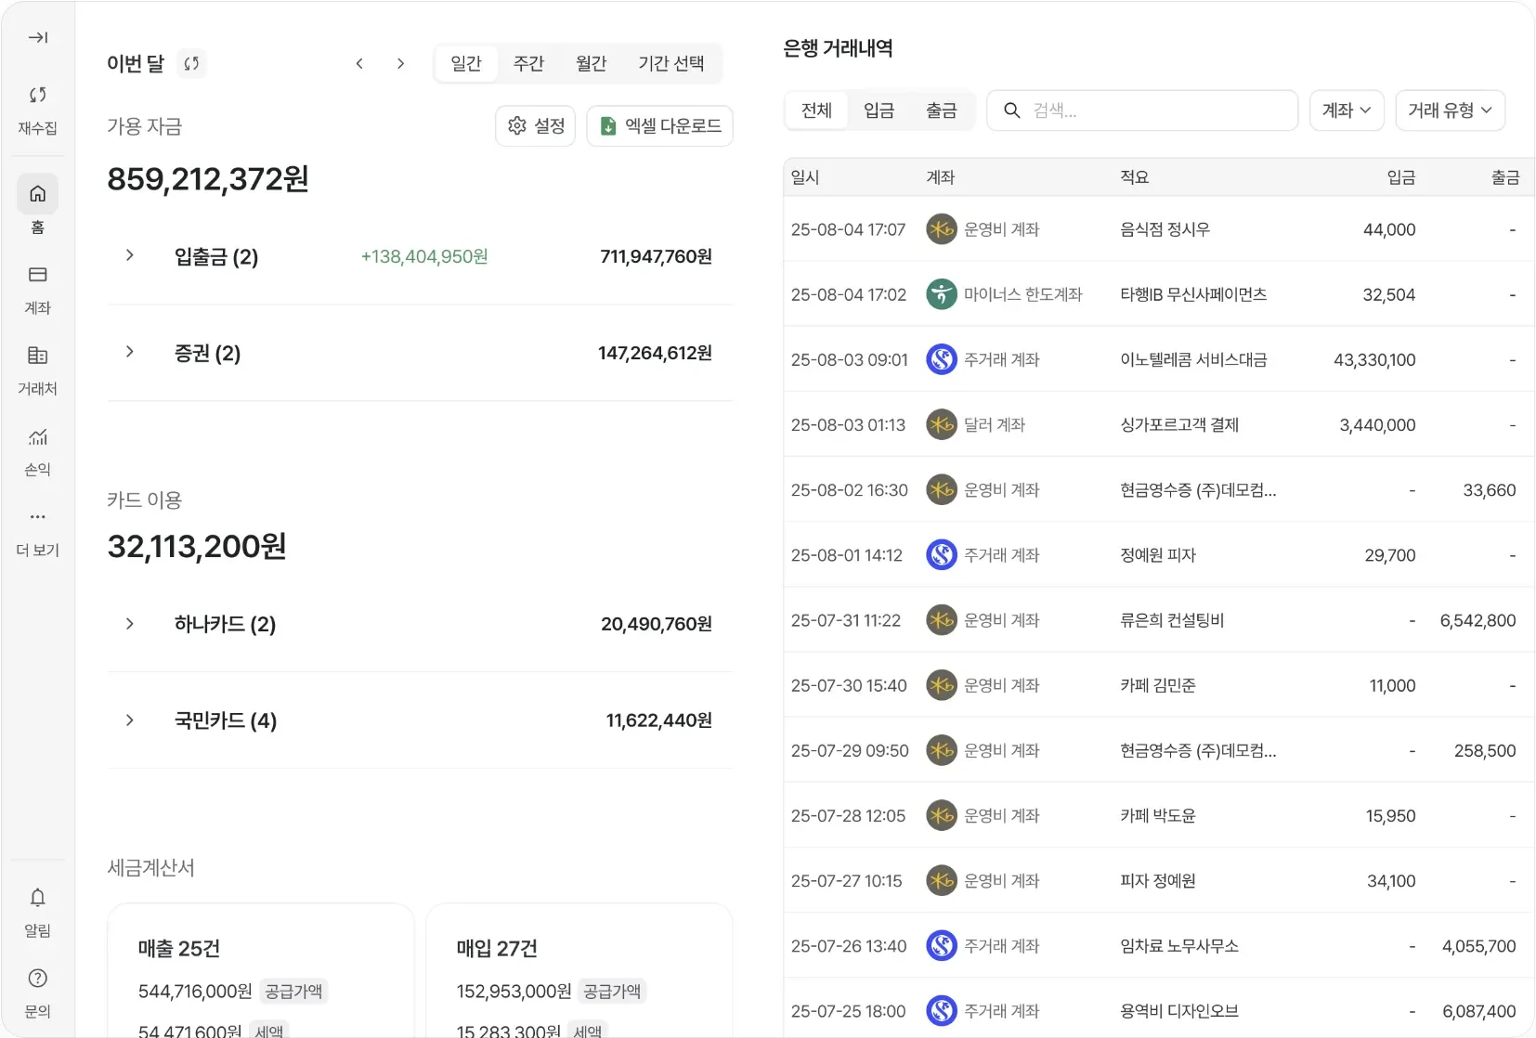Screen dimensions: 1536x1038
Task: Go to the previous period arrow
Action: tap(359, 63)
